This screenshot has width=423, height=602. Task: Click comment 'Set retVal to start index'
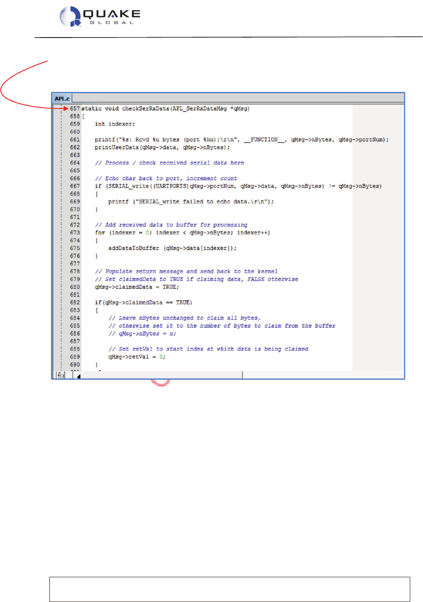(x=208, y=349)
